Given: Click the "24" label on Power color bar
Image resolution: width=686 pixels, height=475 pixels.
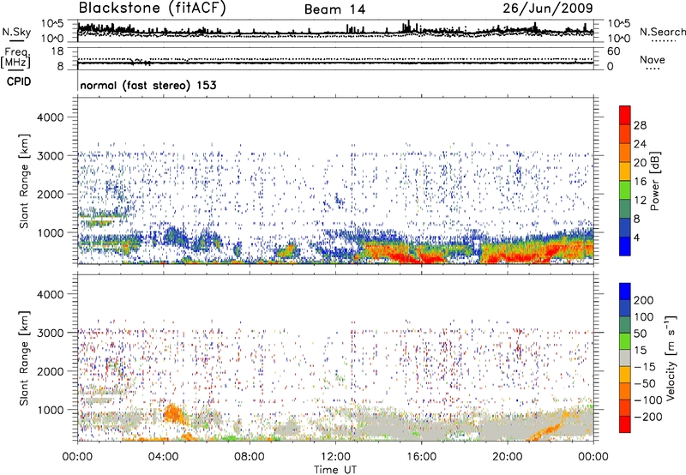Looking at the screenshot, I should [640, 144].
